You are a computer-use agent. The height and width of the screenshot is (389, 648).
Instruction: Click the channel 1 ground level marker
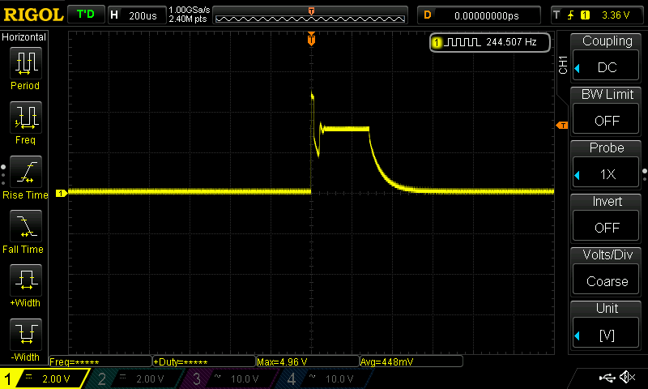point(62,193)
